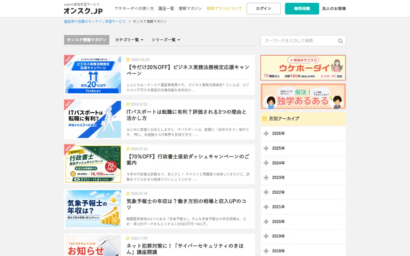The height and width of the screenshot is (256, 410).
Task: Expand the 2021年 archive row
Action: [303, 207]
